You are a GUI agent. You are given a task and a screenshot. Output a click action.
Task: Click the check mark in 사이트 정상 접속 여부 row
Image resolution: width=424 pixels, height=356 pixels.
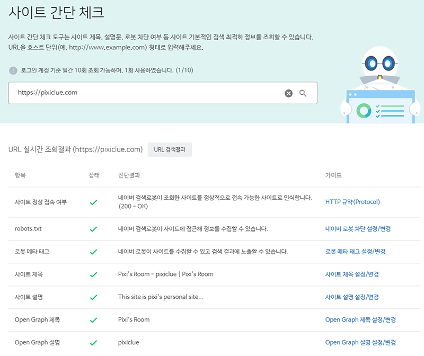(94, 202)
